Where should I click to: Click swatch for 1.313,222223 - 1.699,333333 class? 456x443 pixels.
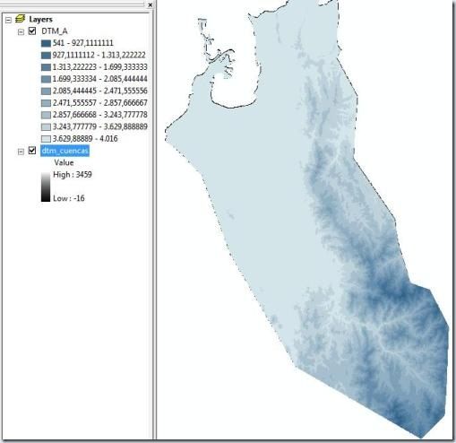click(x=46, y=67)
